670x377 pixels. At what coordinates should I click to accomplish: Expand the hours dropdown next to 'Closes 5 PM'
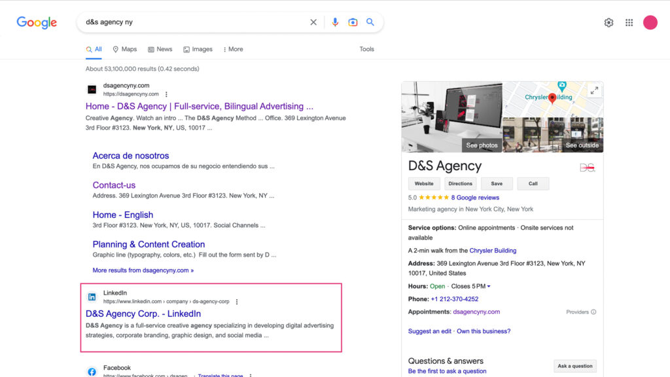click(489, 287)
